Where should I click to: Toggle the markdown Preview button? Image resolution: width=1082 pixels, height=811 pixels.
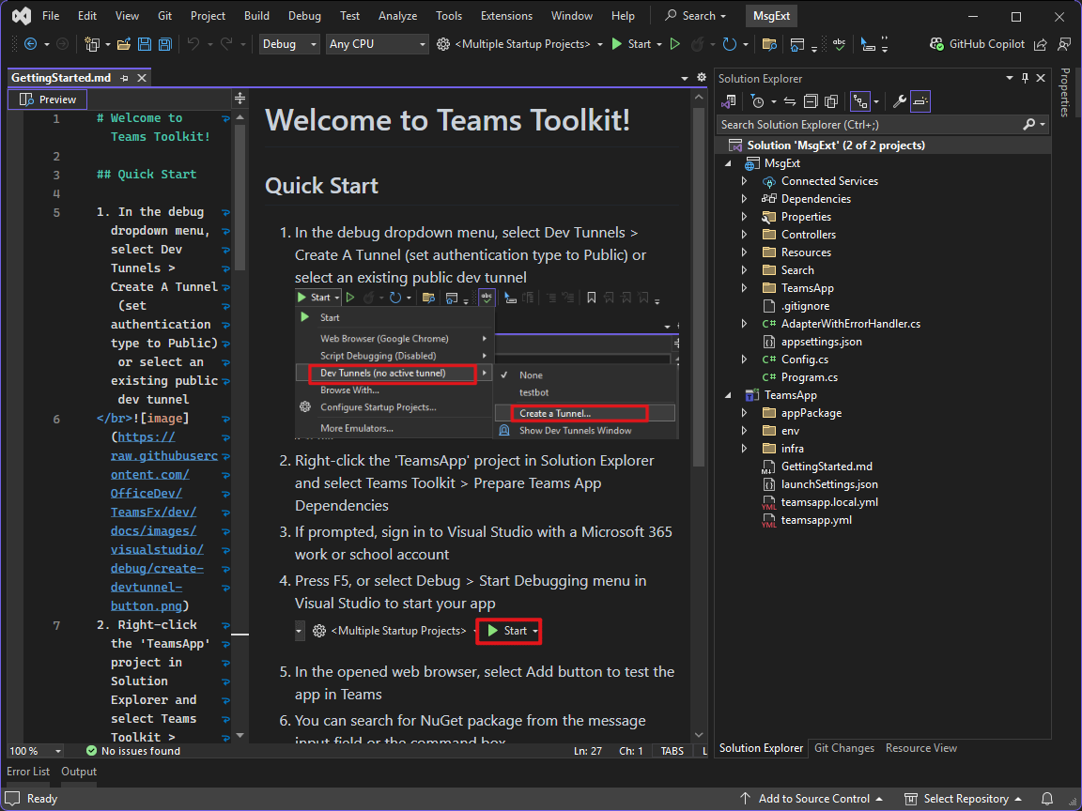(48, 99)
